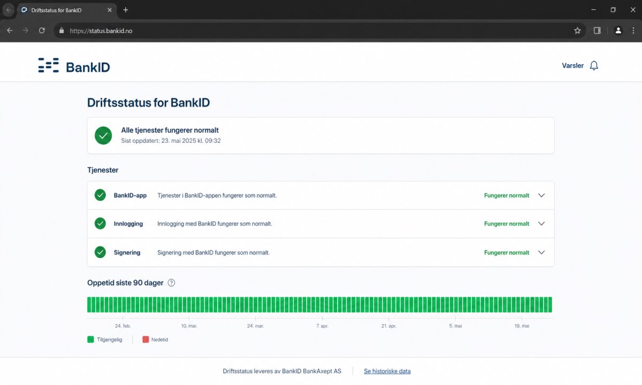Open the Se historiske data link
The width and height of the screenshot is (642, 385).
(x=387, y=371)
